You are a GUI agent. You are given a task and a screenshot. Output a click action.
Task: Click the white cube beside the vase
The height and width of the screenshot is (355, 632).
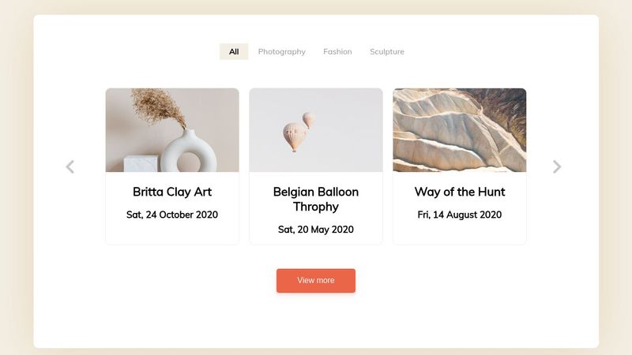tap(141, 163)
